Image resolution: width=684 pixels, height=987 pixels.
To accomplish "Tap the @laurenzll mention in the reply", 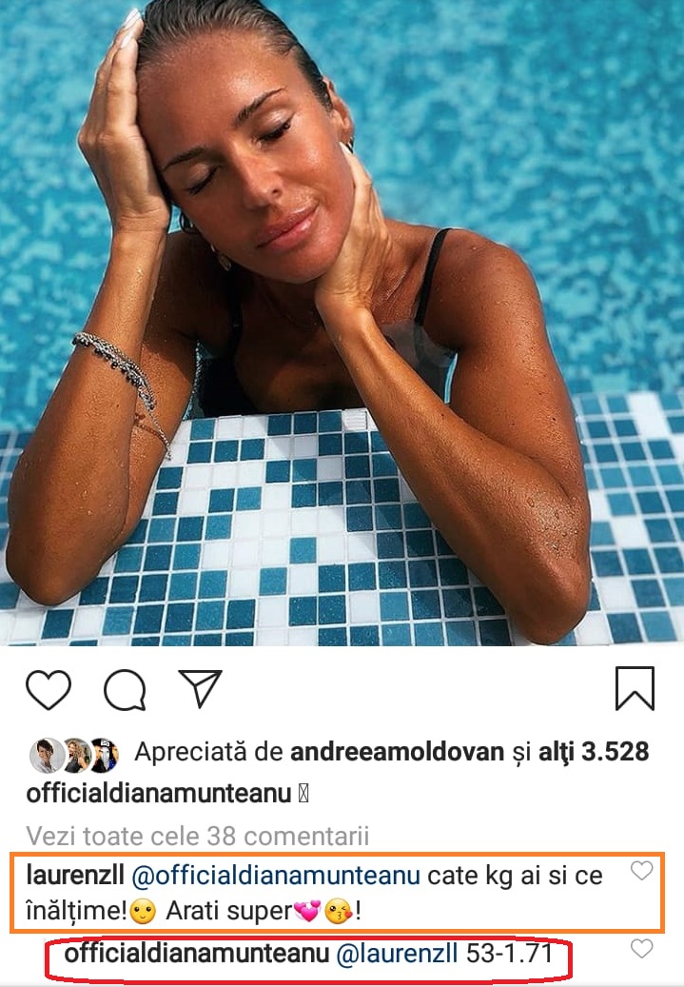I will click(397, 954).
